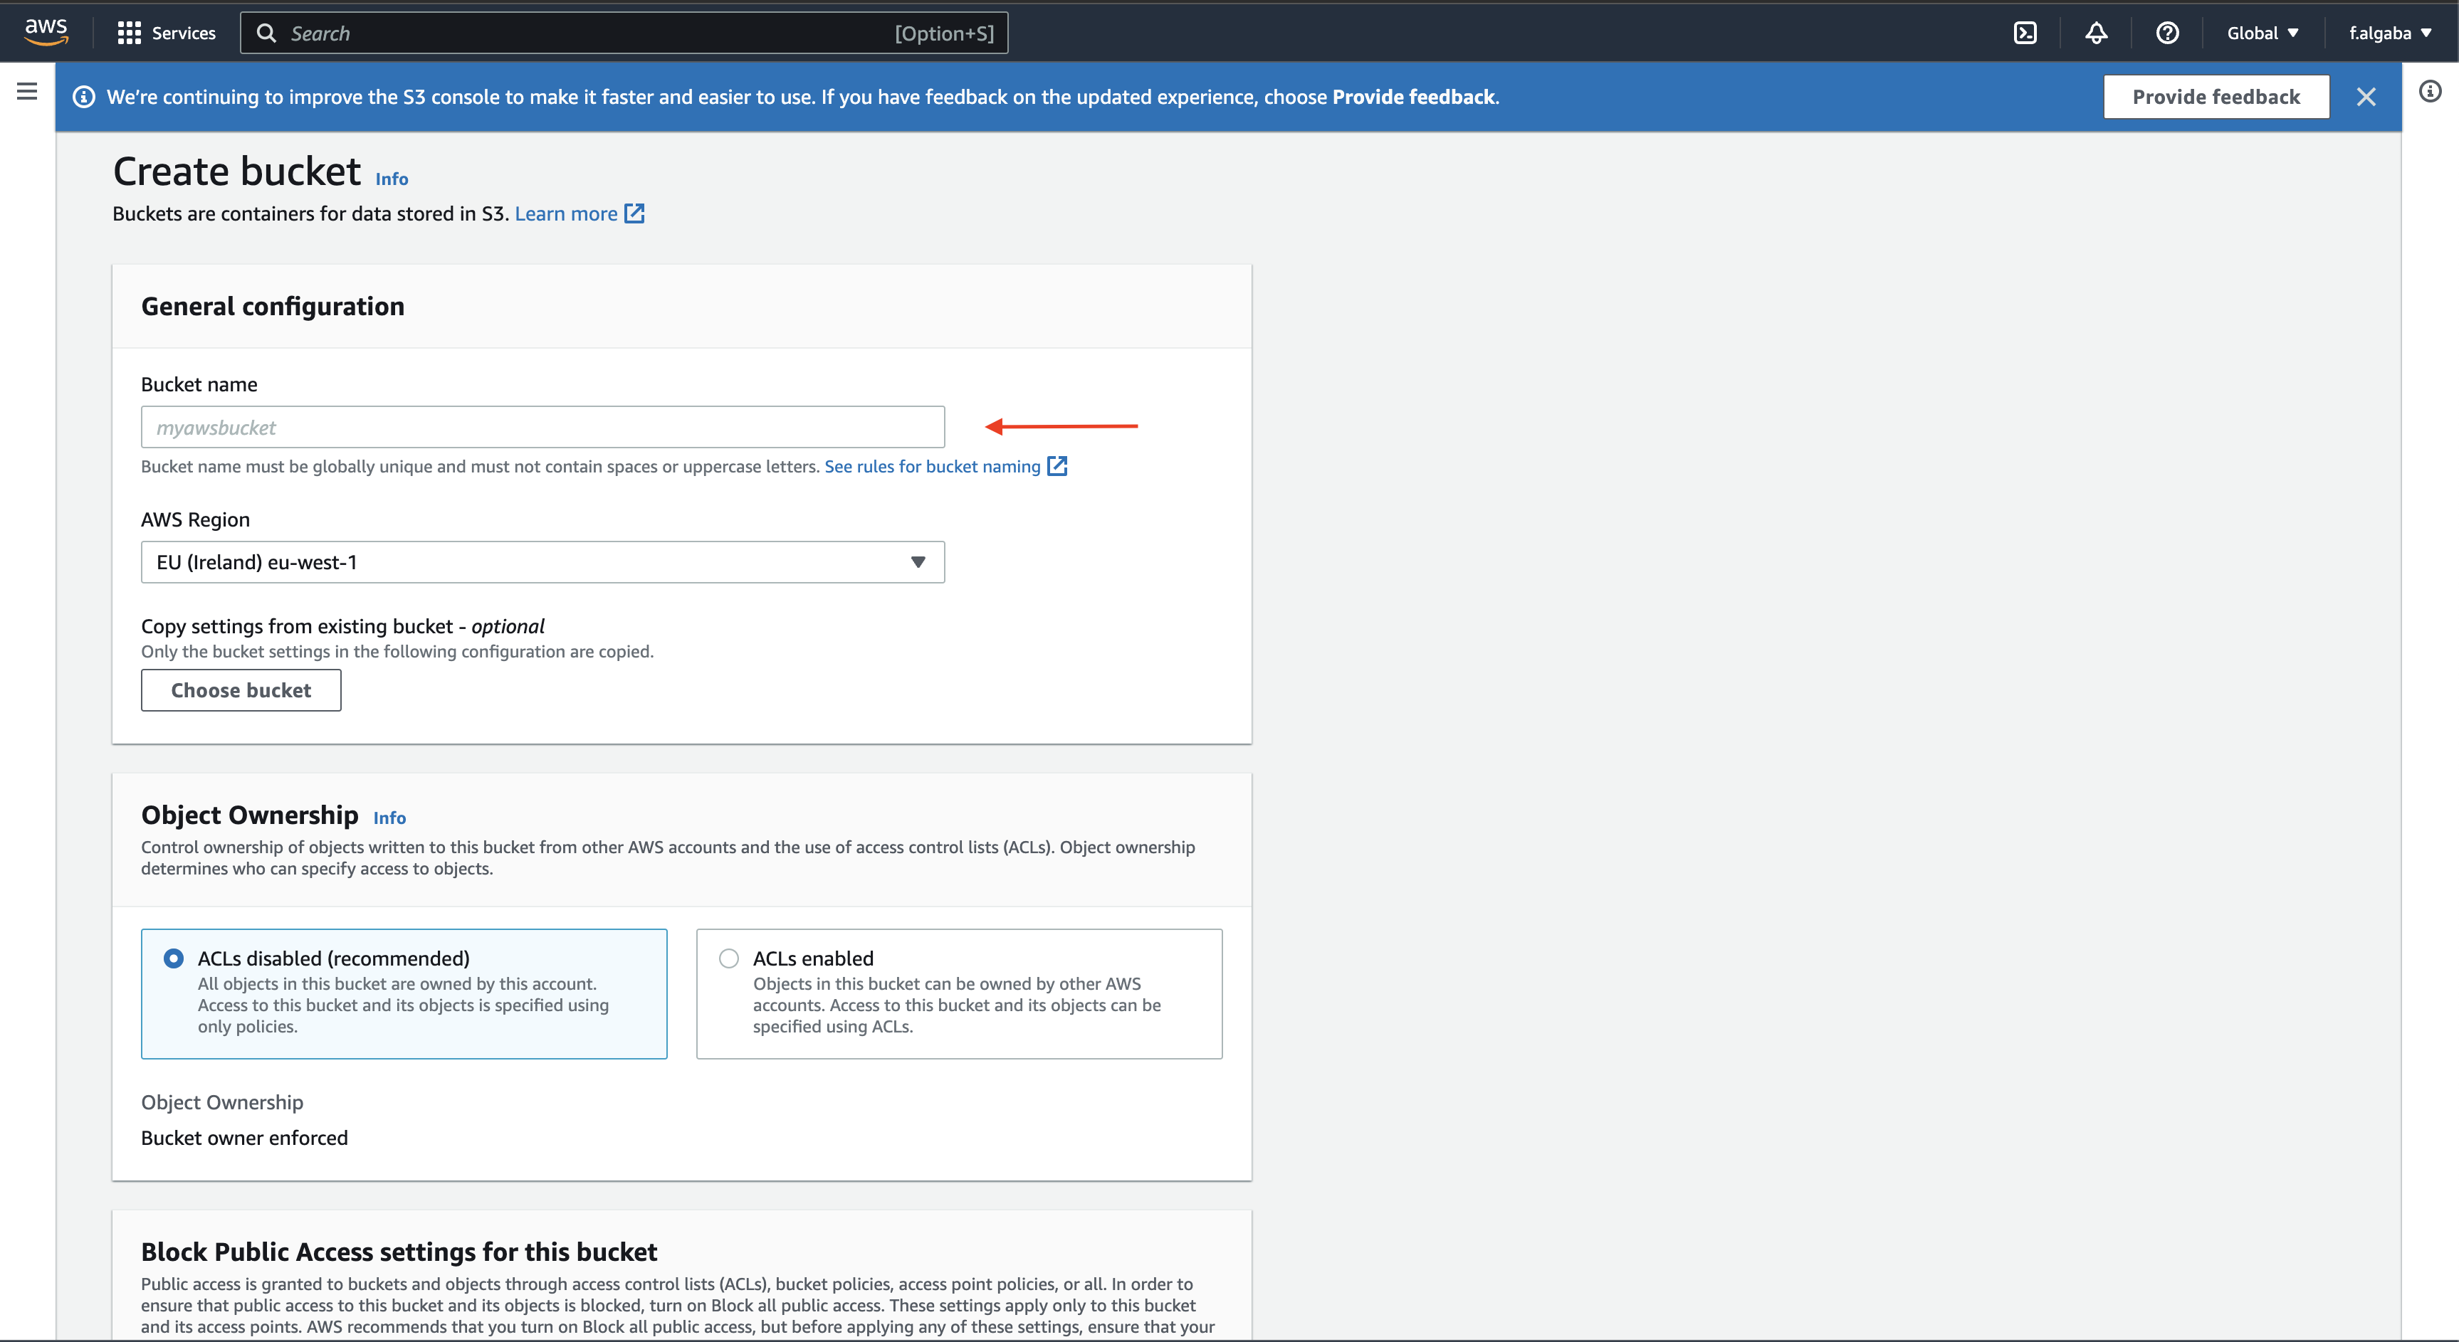
Task: Open the Info link beside Object Ownership
Action: pyautogui.click(x=389, y=818)
